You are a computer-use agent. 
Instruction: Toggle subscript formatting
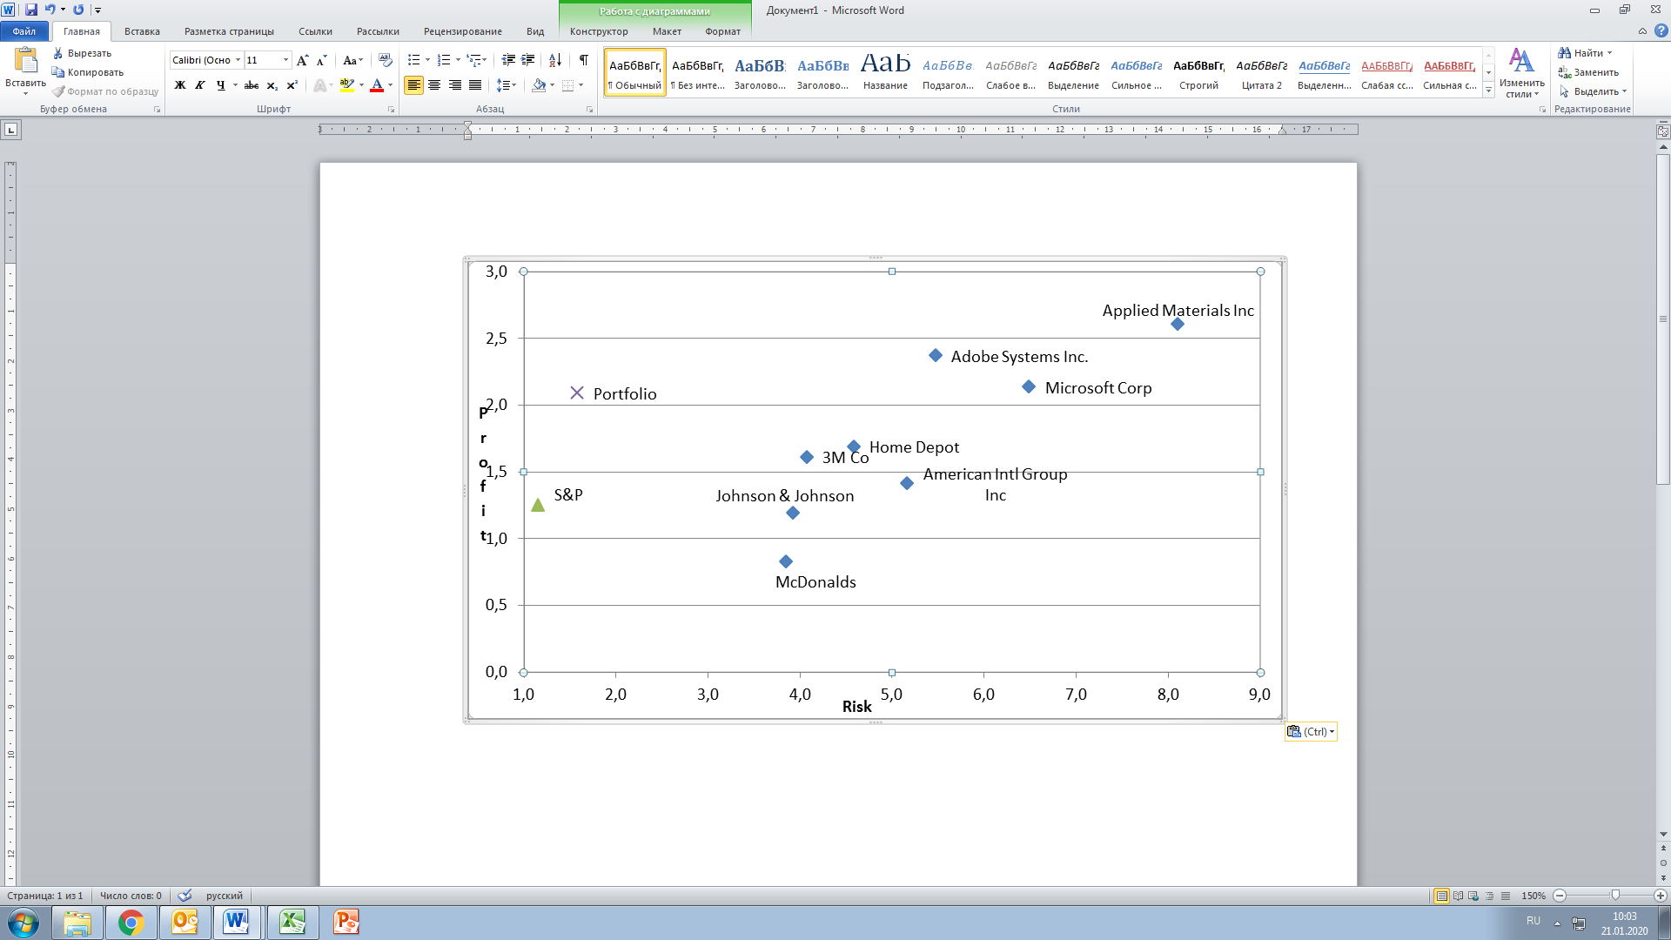pos(272,85)
